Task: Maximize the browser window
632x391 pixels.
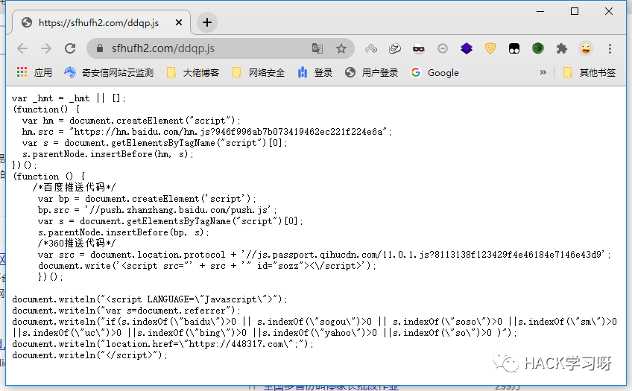Action: [575, 12]
